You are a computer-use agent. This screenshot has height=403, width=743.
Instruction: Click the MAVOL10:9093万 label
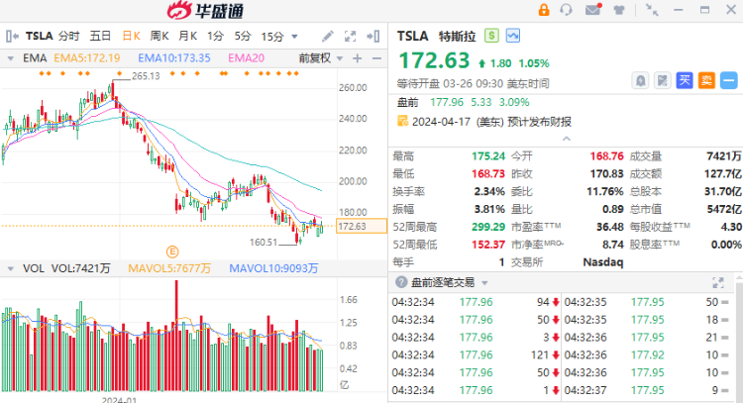273,268
